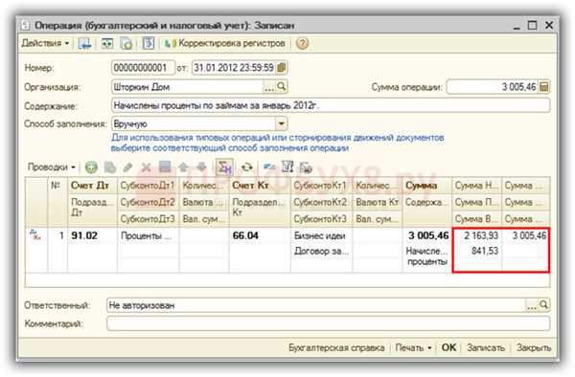The image size is (575, 377).
Task: Click the ellipsis select button for Организация
Action: click(x=269, y=87)
